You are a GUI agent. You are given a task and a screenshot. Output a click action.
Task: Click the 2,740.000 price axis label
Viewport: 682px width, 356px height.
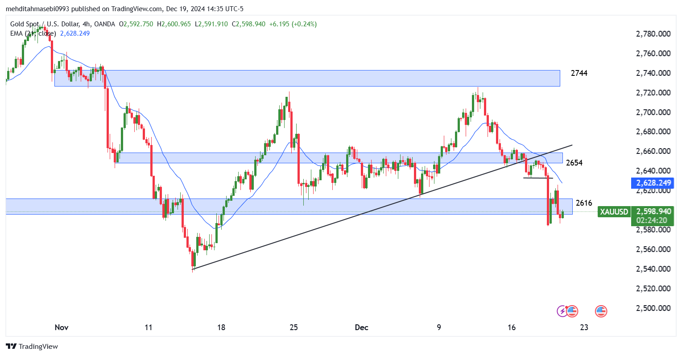point(653,73)
